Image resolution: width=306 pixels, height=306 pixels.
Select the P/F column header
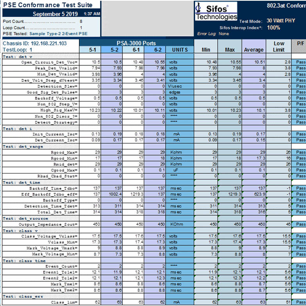pyautogui.click(x=300, y=44)
